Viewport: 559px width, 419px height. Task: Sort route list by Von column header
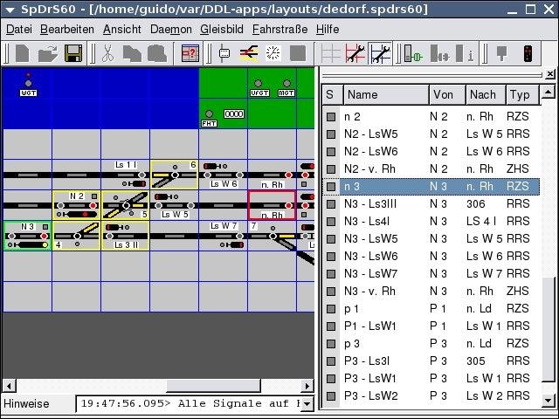tap(447, 95)
